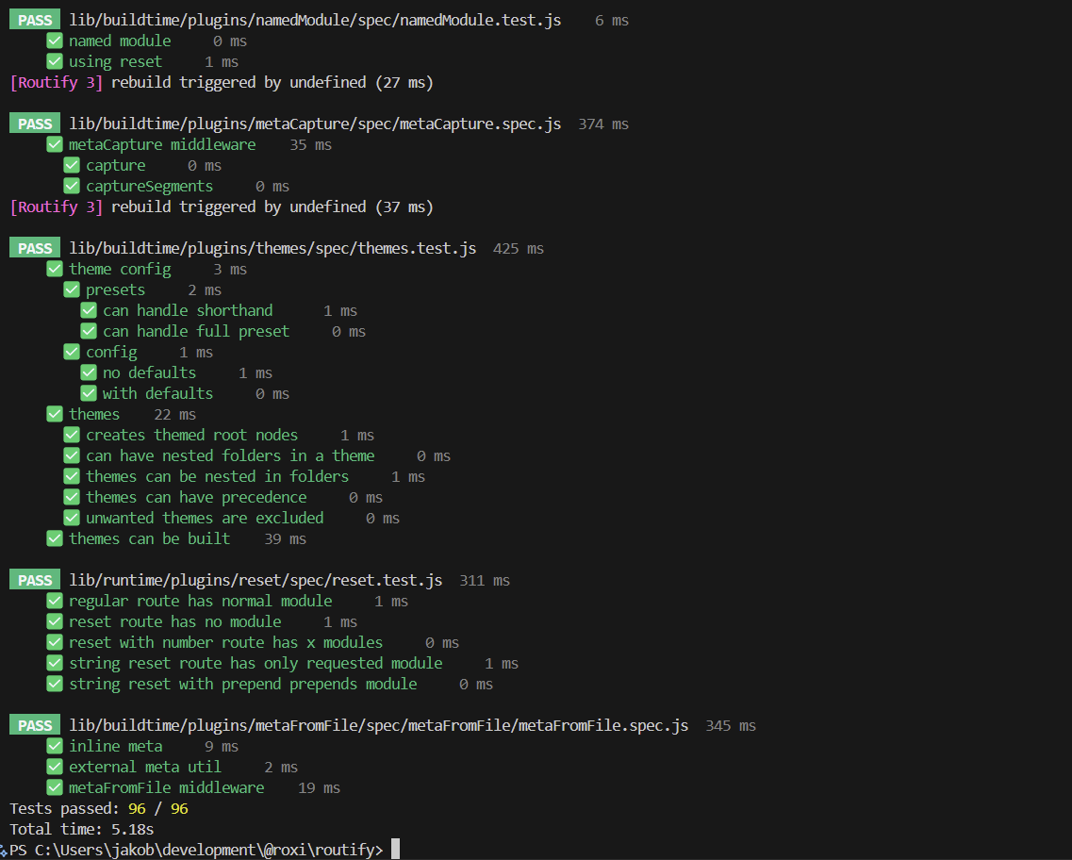
Task: Open the metaCapture.spec.js file path
Action: pyautogui.click(x=315, y=124)
